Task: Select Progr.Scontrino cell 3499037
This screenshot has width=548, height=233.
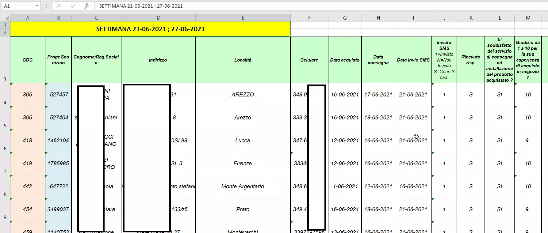Action: click(58, 209)
